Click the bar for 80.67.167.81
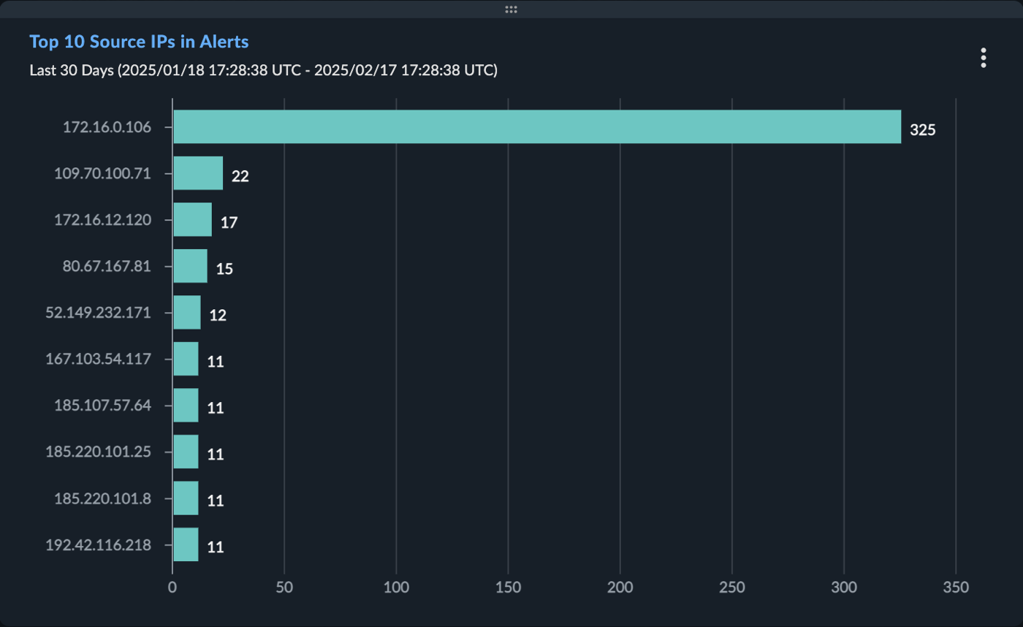 190,266
